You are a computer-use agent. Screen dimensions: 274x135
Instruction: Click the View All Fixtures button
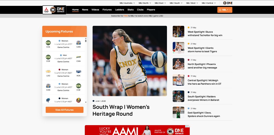pyautogui.click(x=64, y=110)
